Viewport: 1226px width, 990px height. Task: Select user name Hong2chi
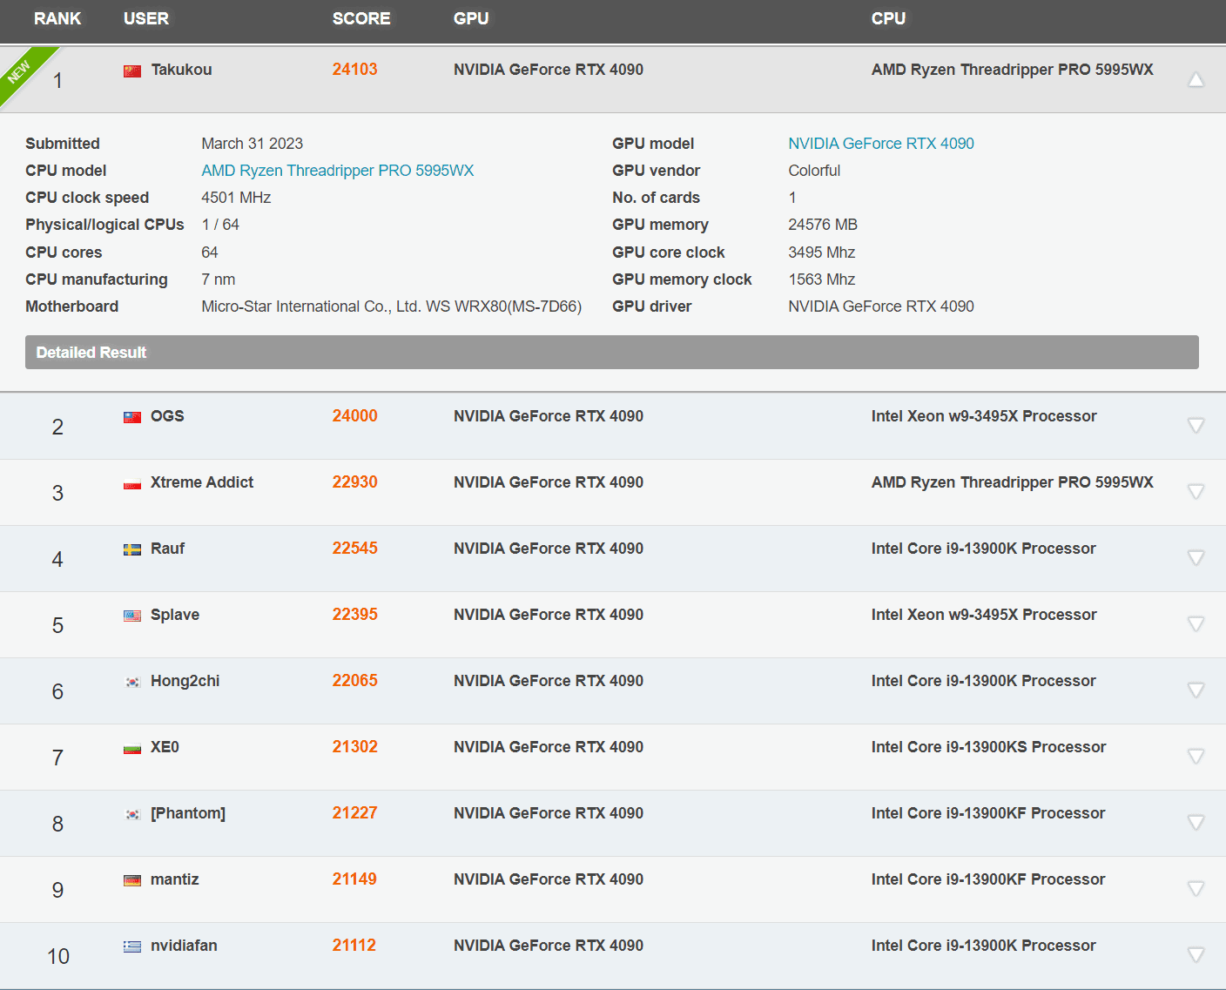[185, 681]
